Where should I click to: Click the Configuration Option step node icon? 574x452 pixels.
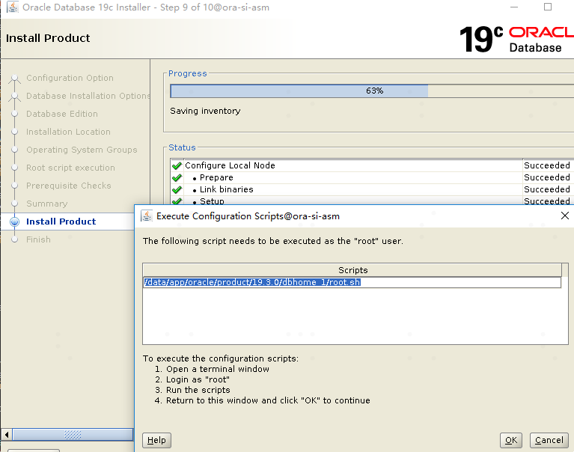click(15, 78)
